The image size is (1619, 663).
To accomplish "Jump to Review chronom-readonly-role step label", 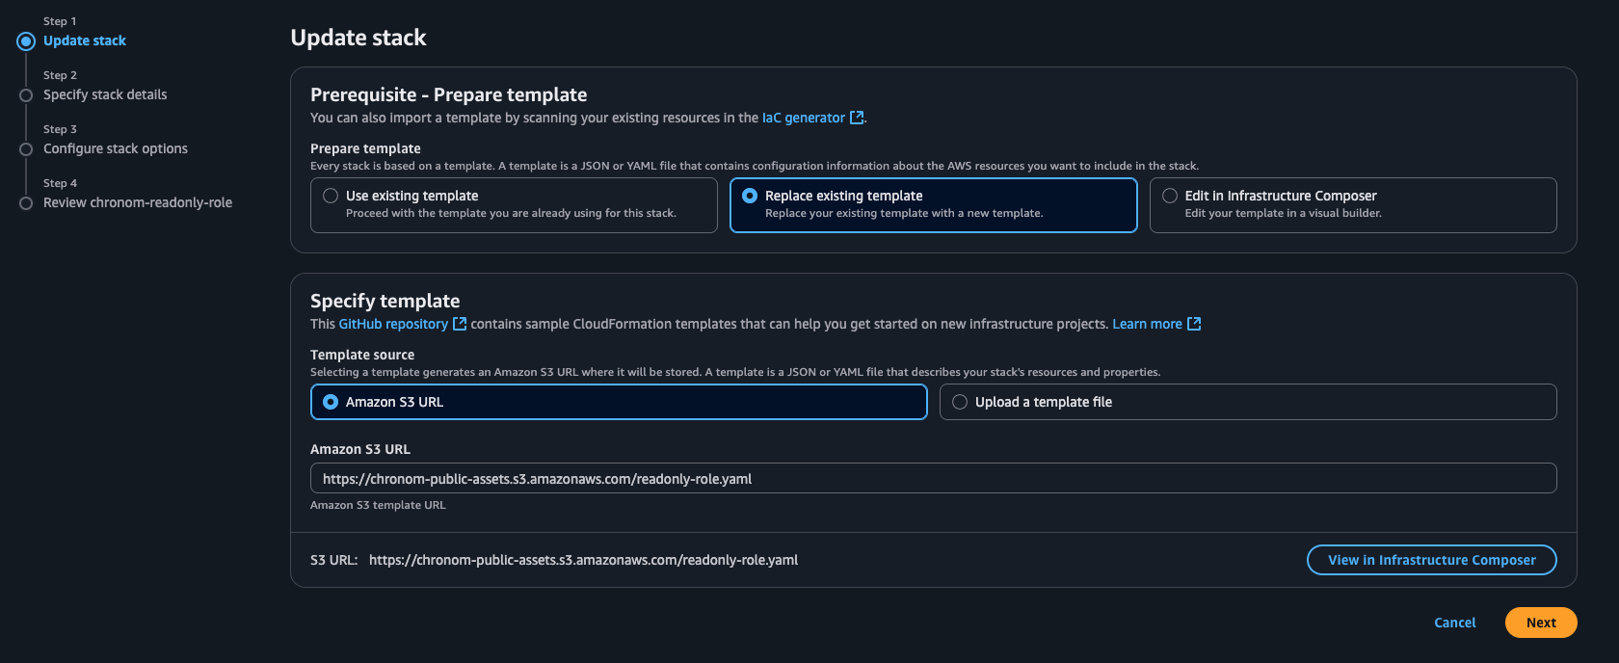I will coord(138,202).
